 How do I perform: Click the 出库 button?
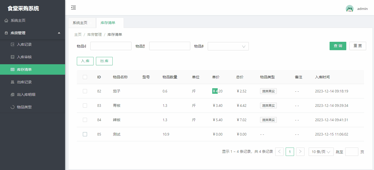point(104,61)
